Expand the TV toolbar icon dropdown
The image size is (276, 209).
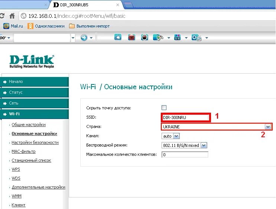(x=207, y=38)
